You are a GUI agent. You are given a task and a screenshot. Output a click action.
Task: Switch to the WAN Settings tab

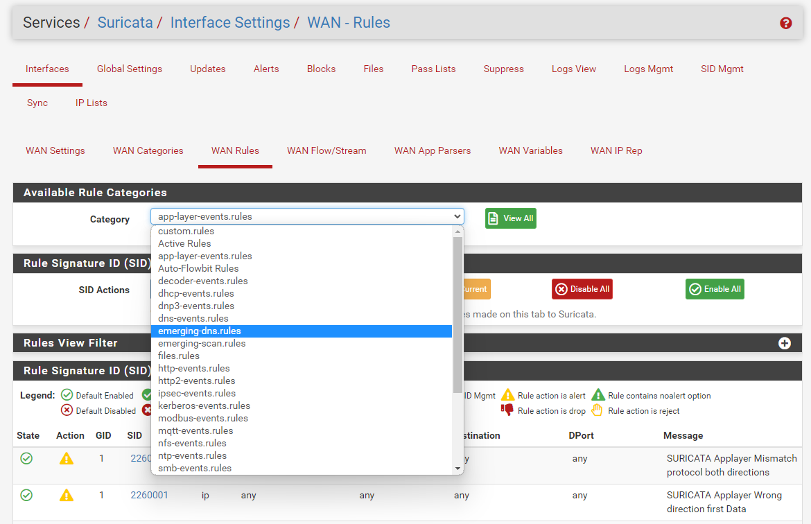click(55, 150)
